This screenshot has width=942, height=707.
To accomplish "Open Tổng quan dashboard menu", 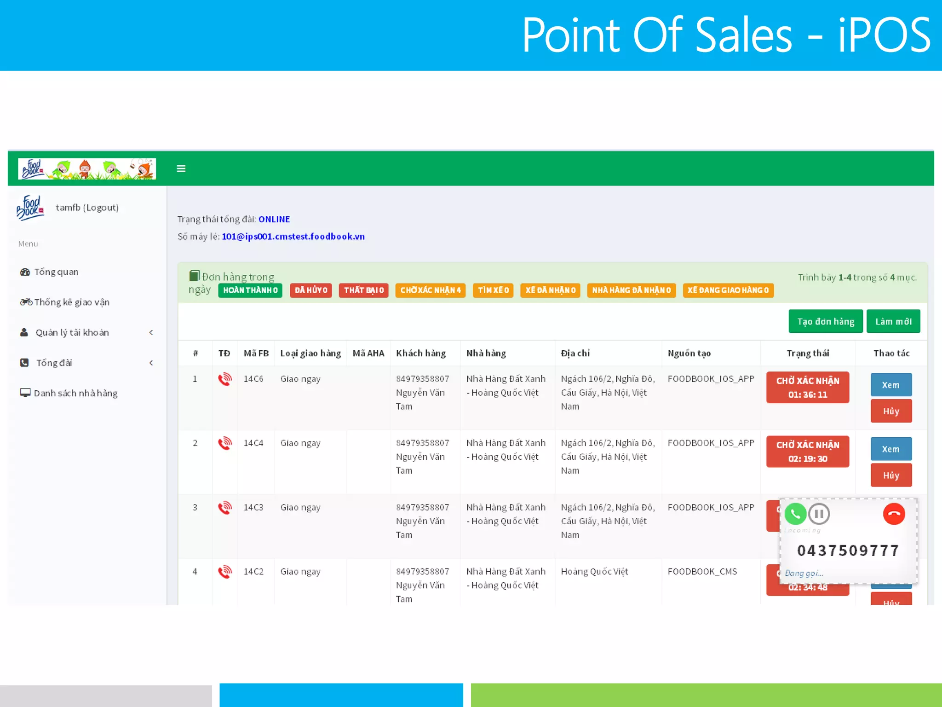I will coord(56,272).
